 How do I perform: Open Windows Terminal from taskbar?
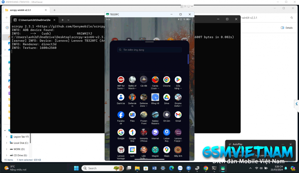coord(214,168)
